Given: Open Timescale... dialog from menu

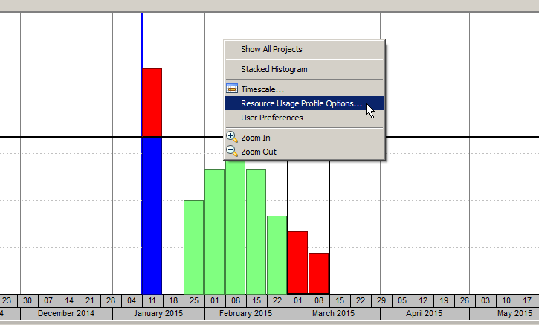Looking at the screenshot, I should point(262,89).
